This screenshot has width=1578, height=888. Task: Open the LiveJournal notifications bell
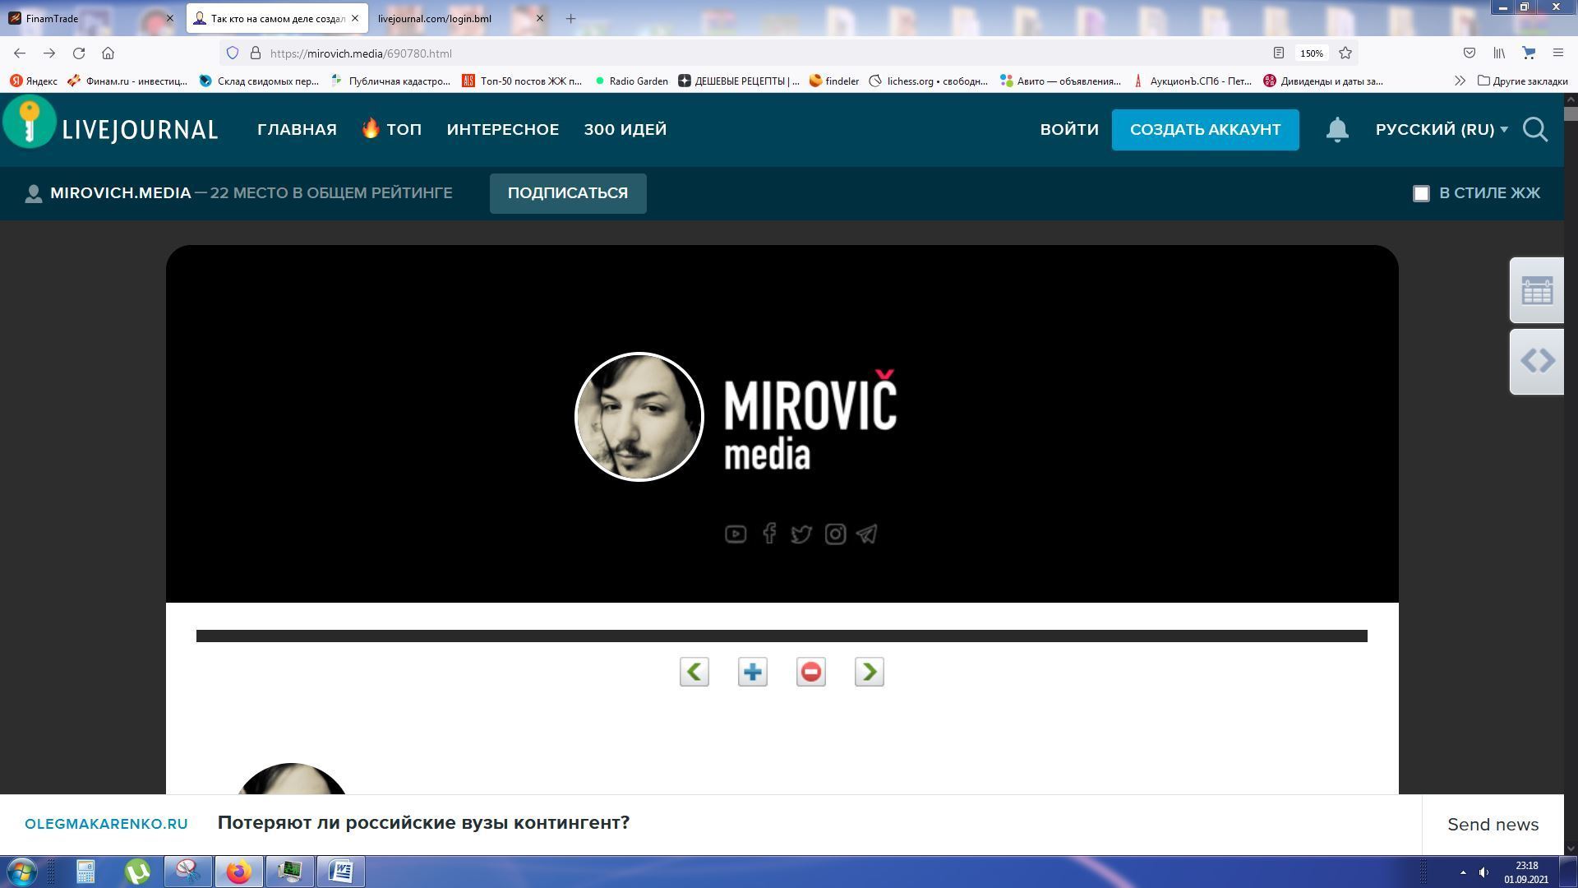pos(1337,130)
